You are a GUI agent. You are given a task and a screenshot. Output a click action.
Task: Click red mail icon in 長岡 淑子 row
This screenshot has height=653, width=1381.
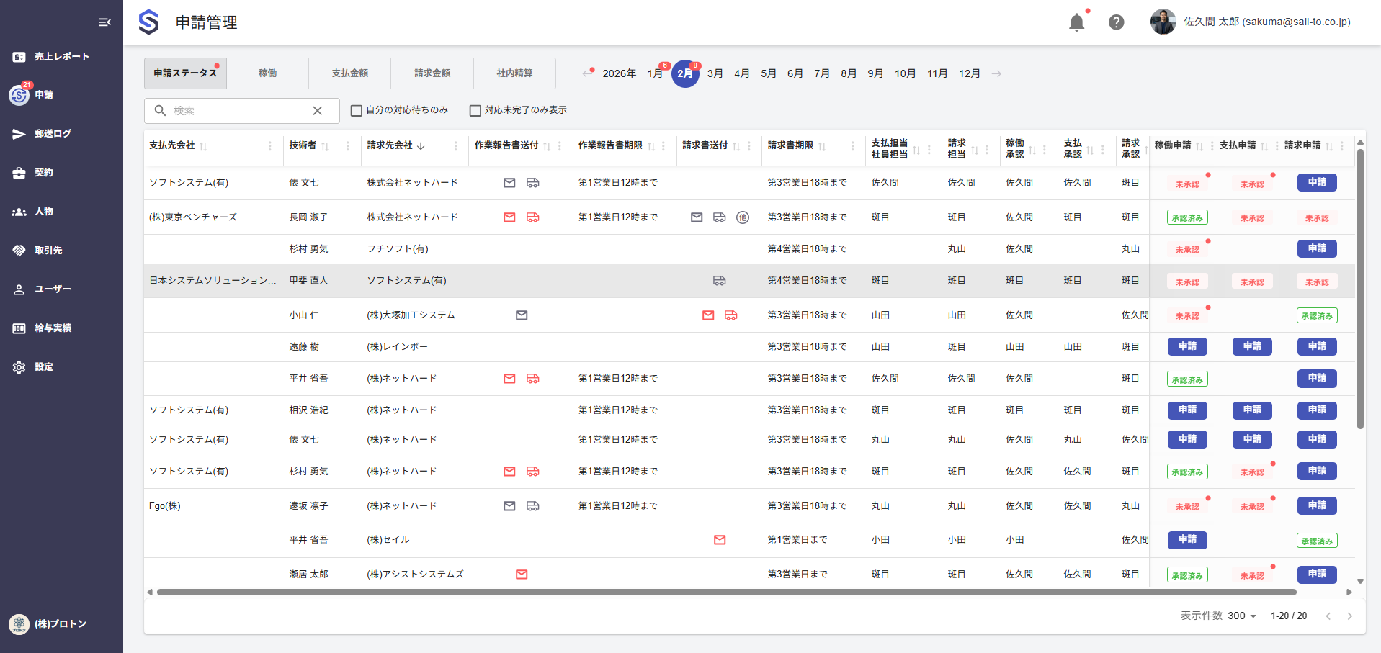(509, 217)
